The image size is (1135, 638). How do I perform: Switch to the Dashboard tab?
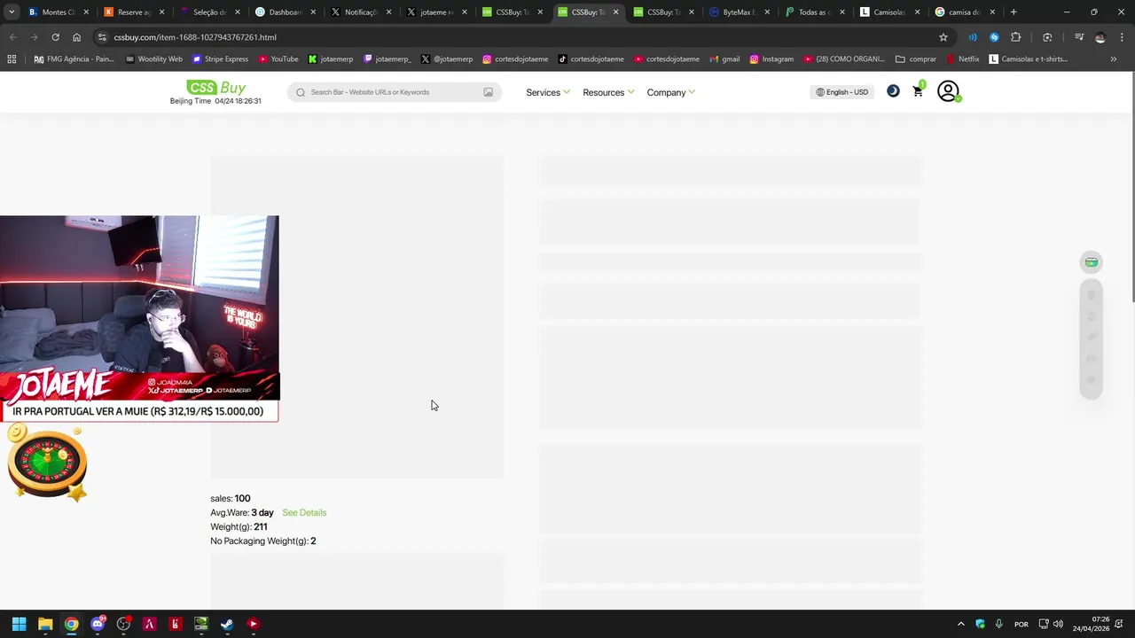point(285,12)
